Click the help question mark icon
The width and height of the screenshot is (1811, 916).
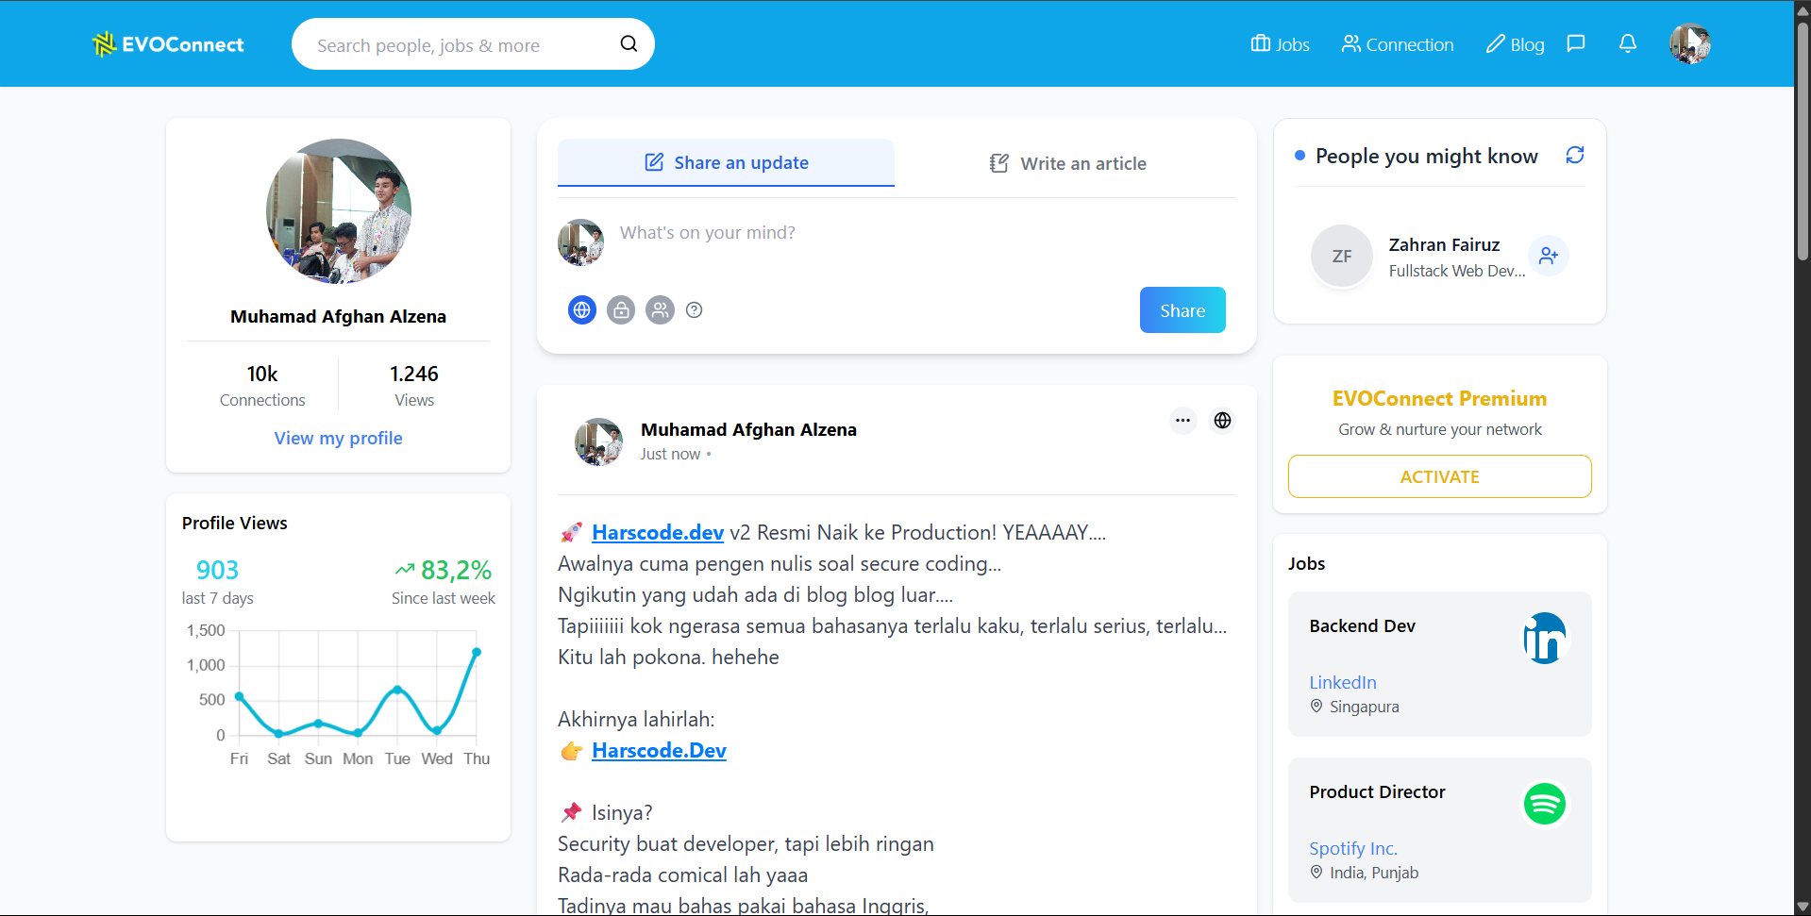(694, 310)
